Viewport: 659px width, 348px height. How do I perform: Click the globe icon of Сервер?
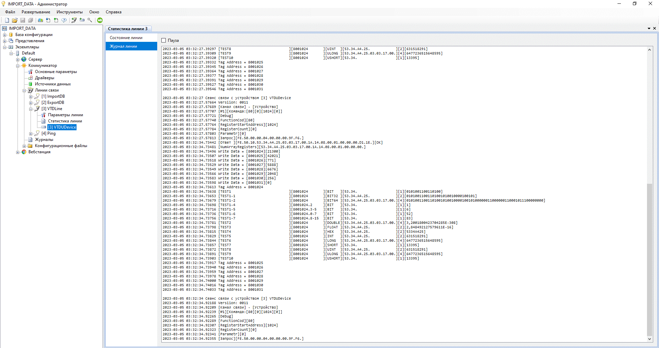24,59
